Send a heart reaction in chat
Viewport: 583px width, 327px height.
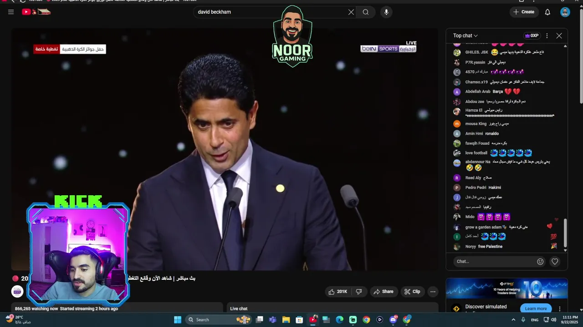tap(555, 262)
